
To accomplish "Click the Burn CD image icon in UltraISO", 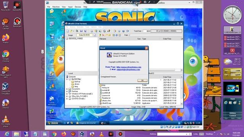I will [x=104, y=31].
